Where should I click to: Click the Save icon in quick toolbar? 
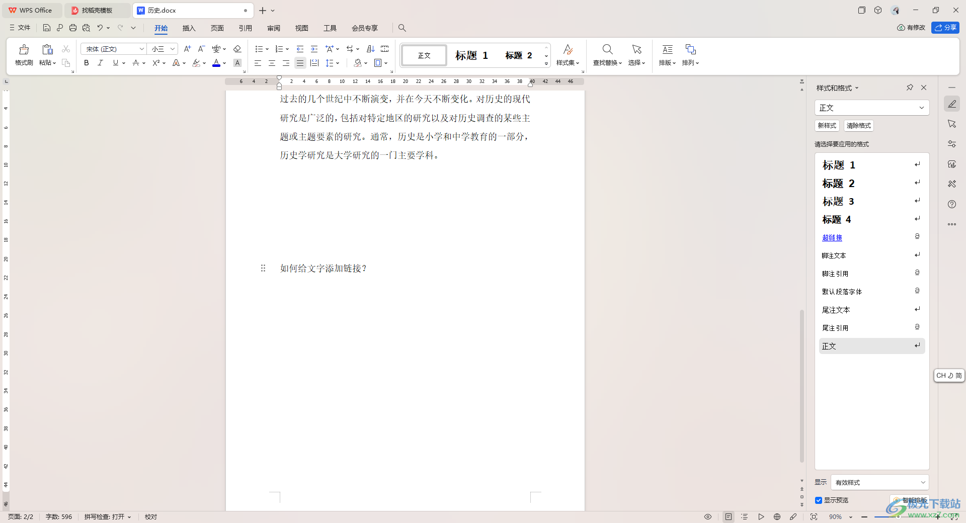(47, 28)
